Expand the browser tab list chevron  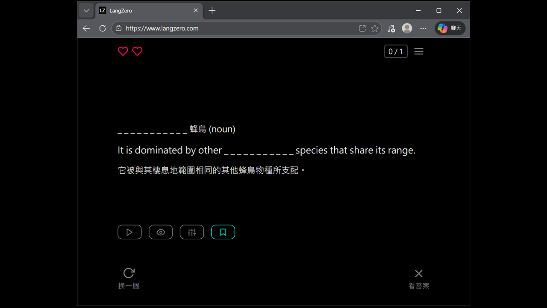86,11
